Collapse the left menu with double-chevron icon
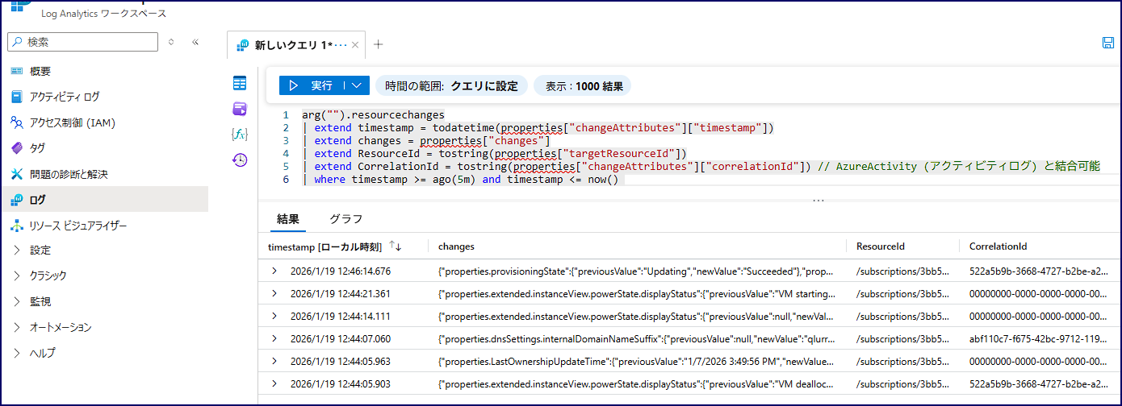The image size is (1122, 406). pos(195,42)
